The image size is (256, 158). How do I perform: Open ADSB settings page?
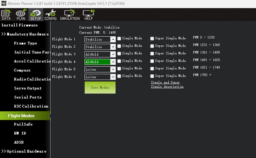[x=19, y=142]
